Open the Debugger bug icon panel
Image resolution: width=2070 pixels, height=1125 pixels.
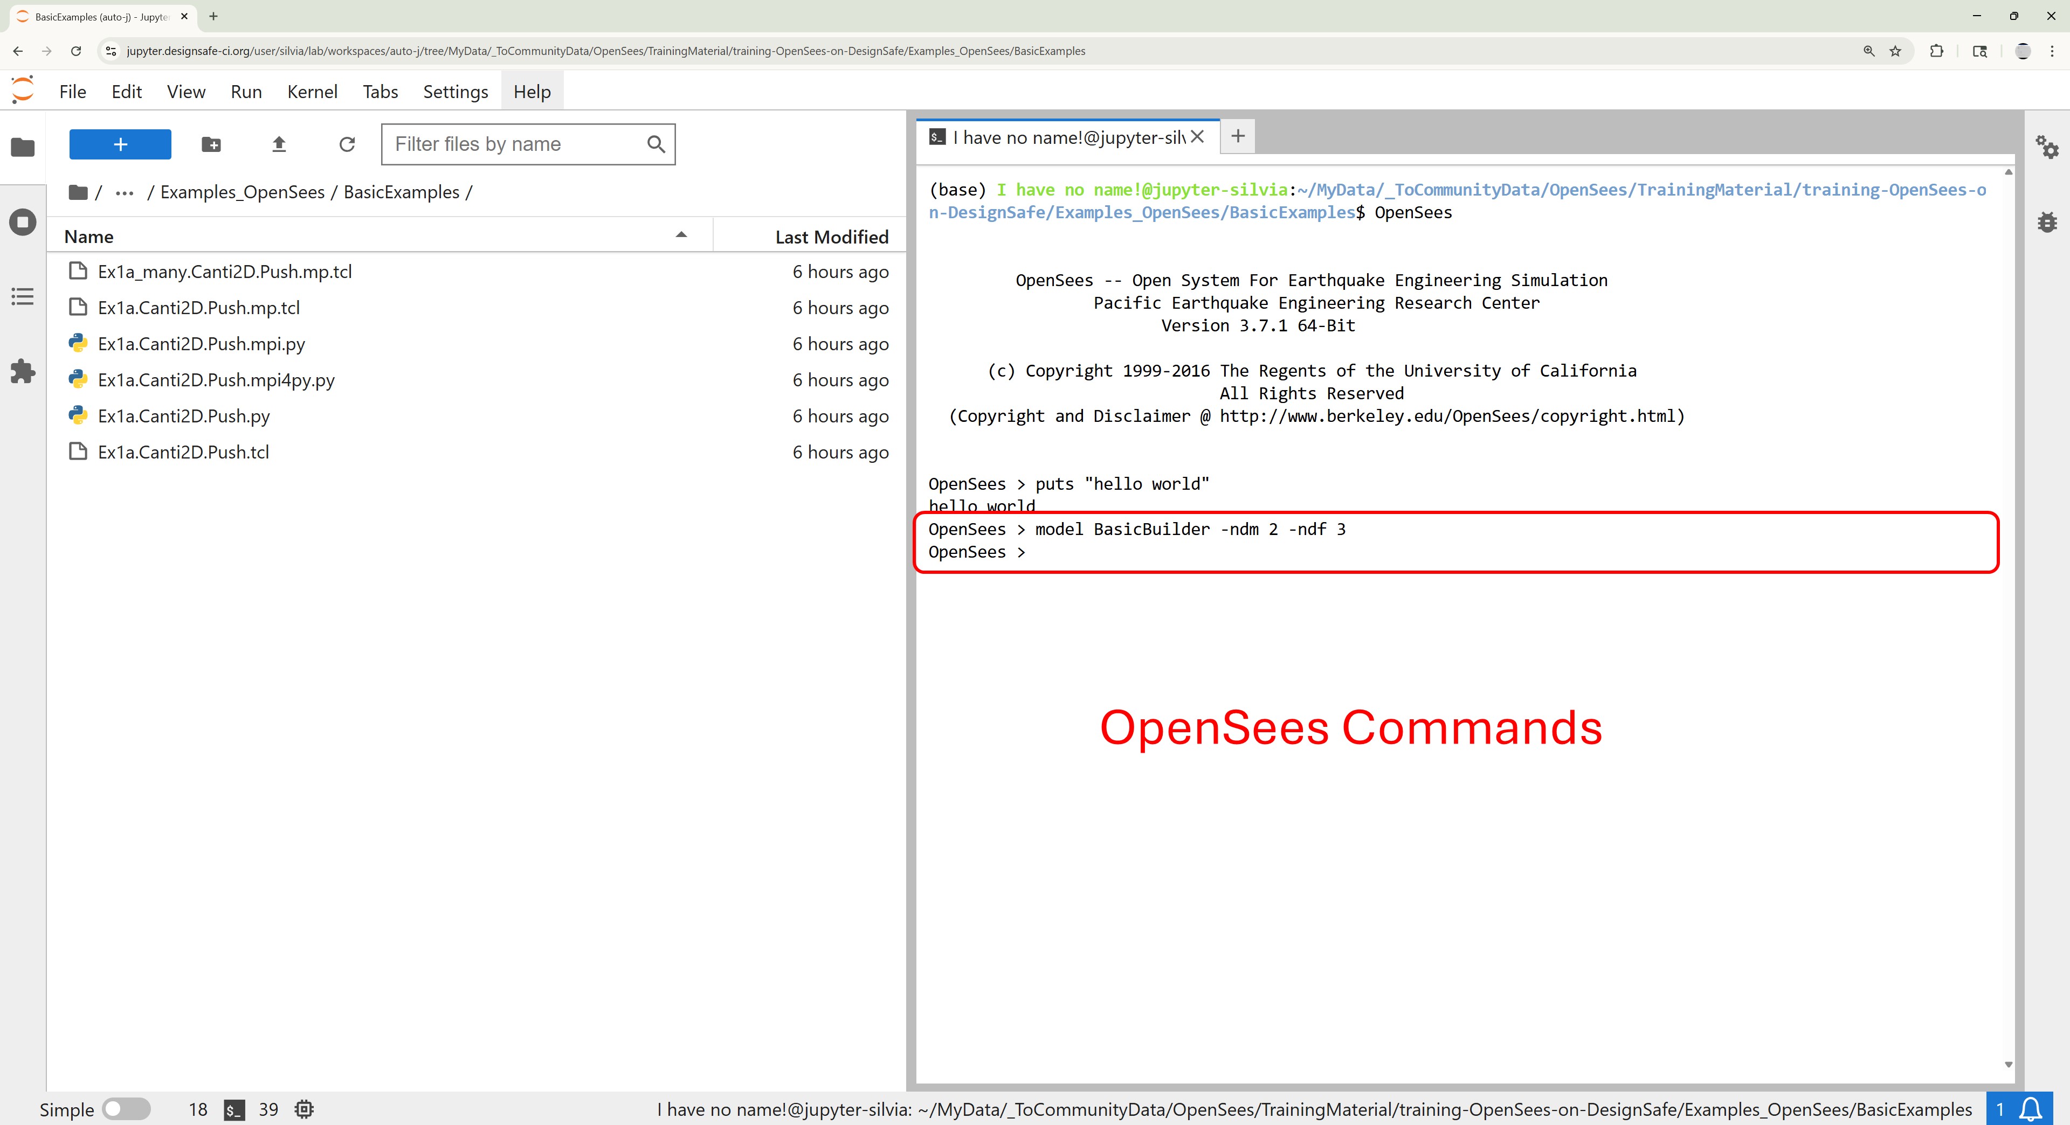(x=2047, y=223)
